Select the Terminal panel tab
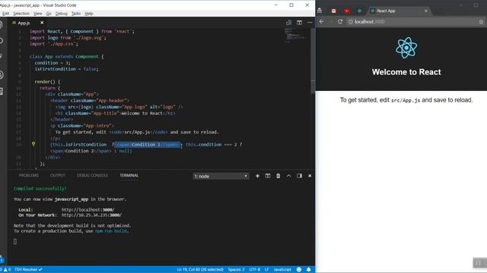 [x=129, y=175]
